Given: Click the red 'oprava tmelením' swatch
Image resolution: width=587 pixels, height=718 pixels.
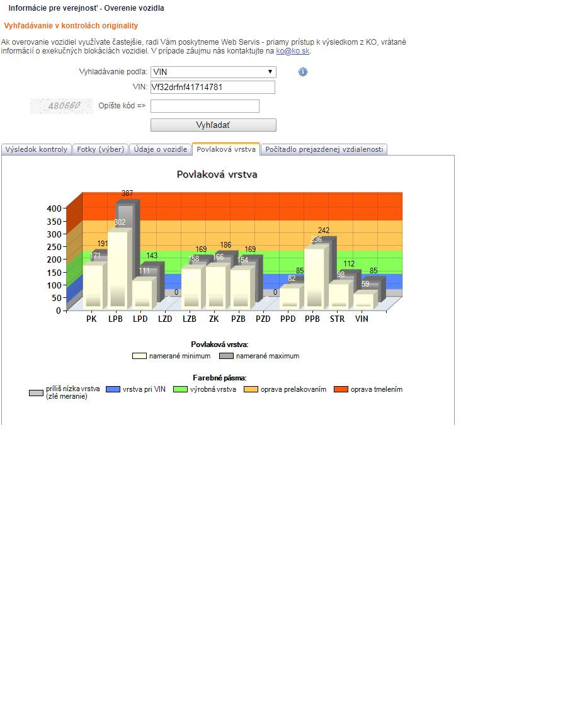Looking at the screenshot, I should click(x=341, y=389).
